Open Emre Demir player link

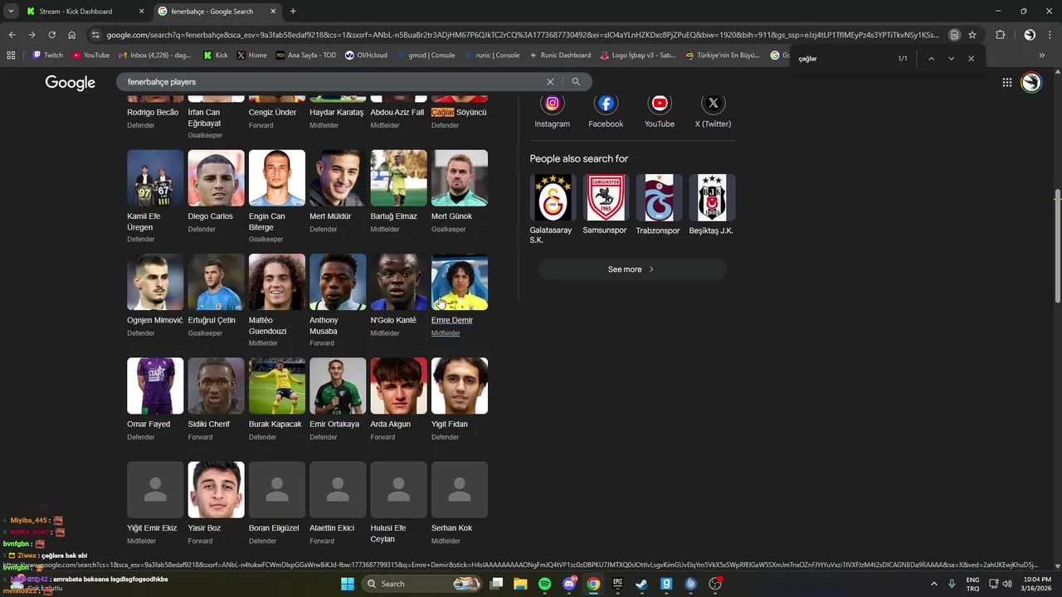(452, 320)
